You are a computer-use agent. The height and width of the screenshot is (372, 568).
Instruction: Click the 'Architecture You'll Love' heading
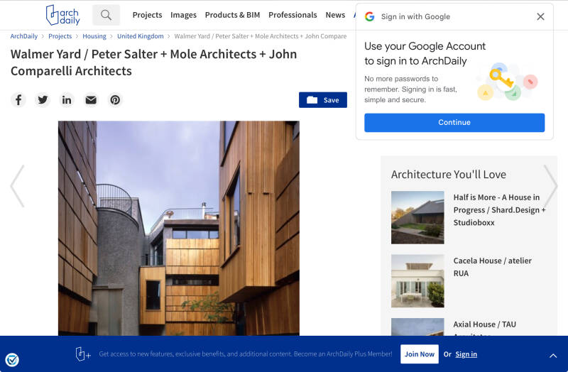(449, 174)
